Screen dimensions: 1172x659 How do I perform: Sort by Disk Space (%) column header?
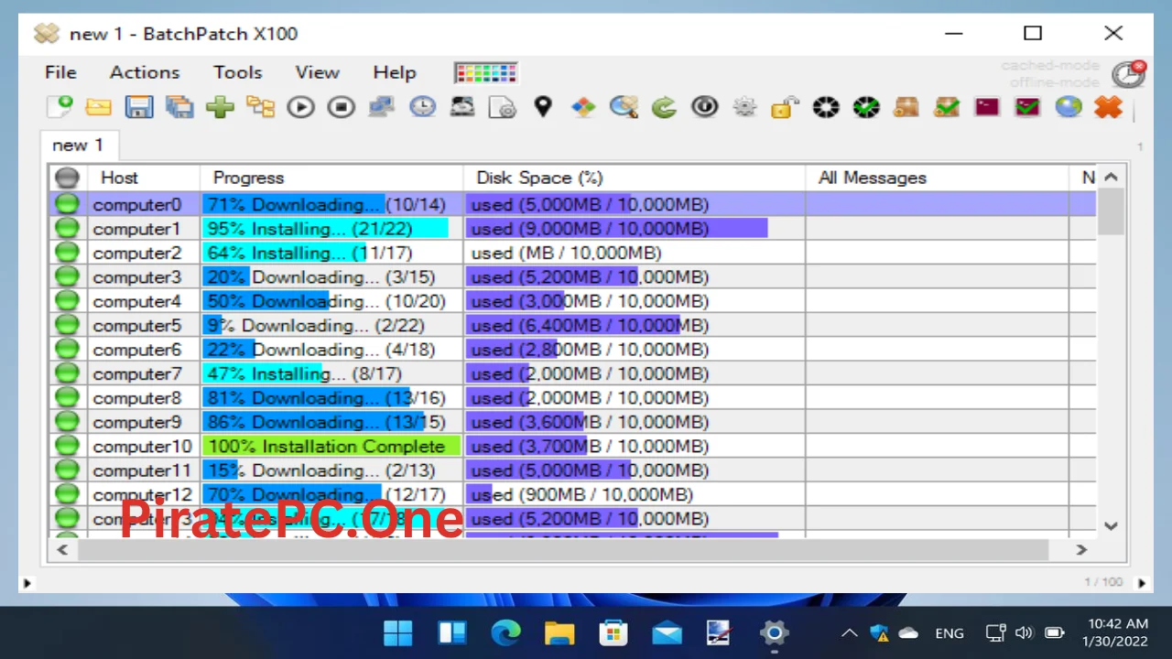click(635, 178)
